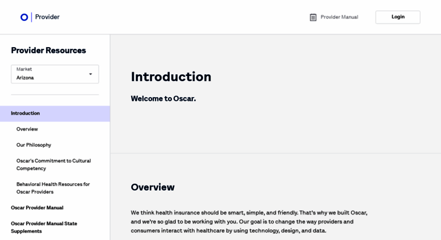Open Oscar Provider Manual State Supplements
The image size is (441, 240).
click(44, 227)
